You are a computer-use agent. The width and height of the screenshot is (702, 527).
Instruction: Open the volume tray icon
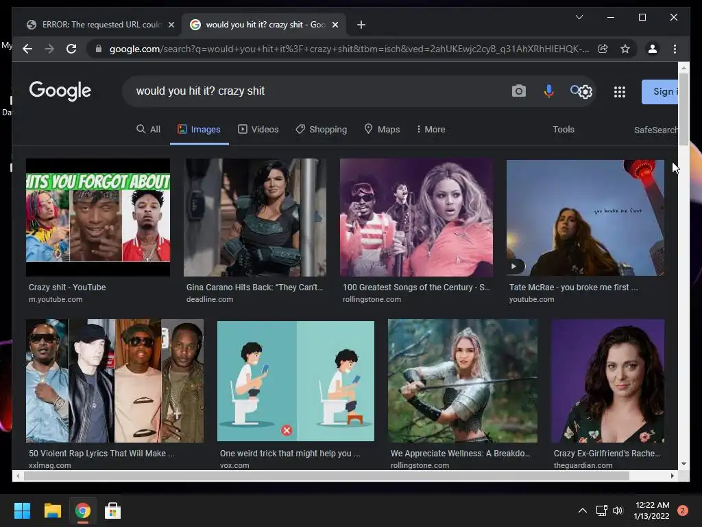tap(618, 511)
